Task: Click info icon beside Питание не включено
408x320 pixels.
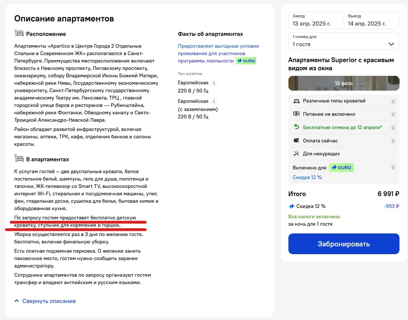Action: click(393, 114)
